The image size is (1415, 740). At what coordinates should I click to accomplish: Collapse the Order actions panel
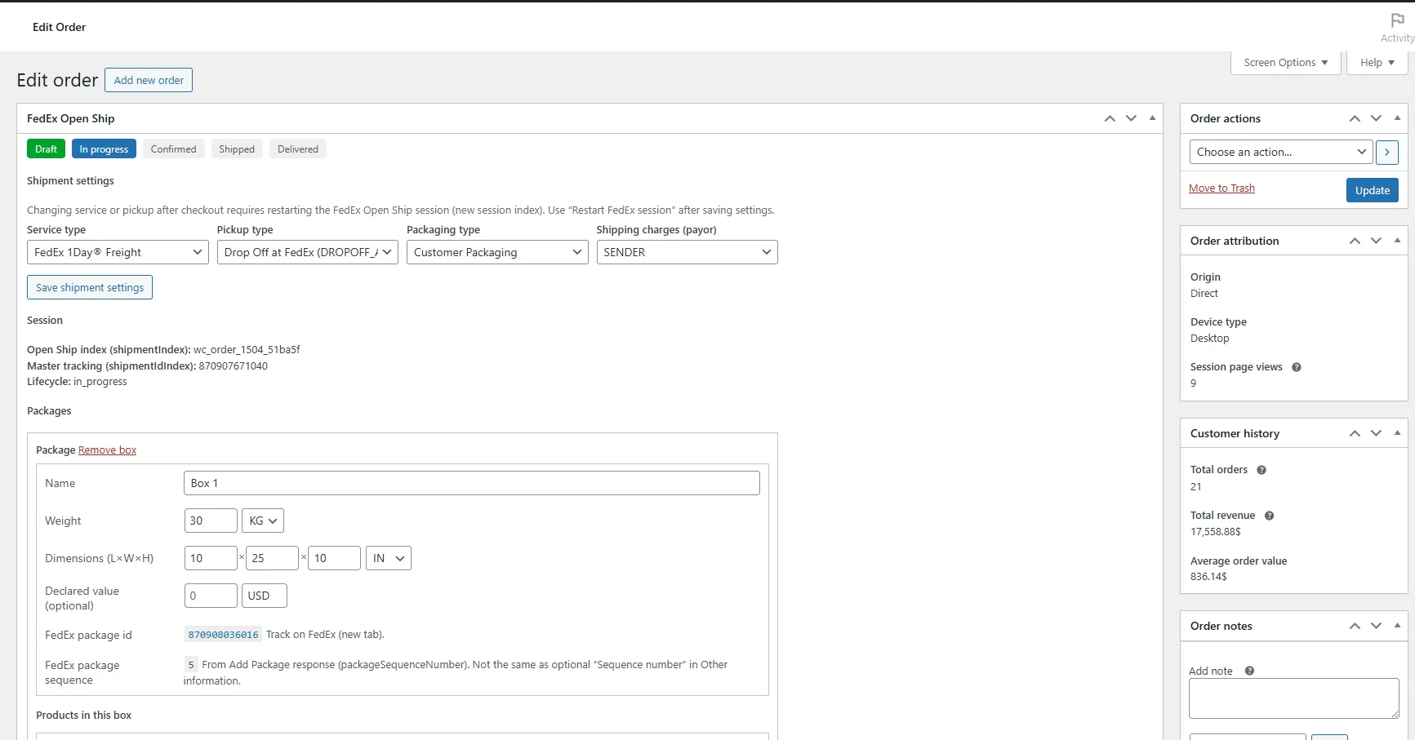[x=1397, y=118]
